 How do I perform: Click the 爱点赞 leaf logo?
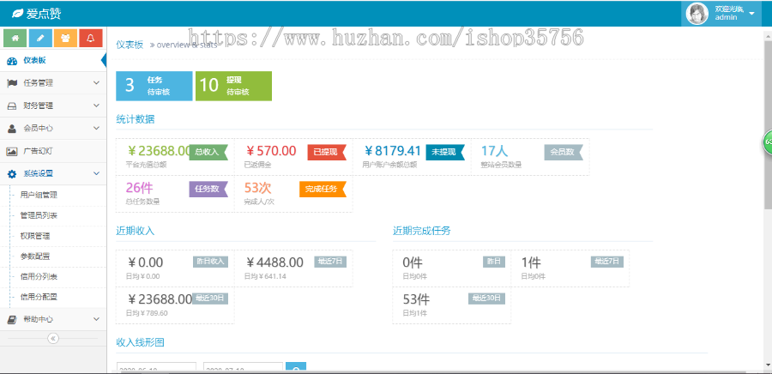point(16,14)
